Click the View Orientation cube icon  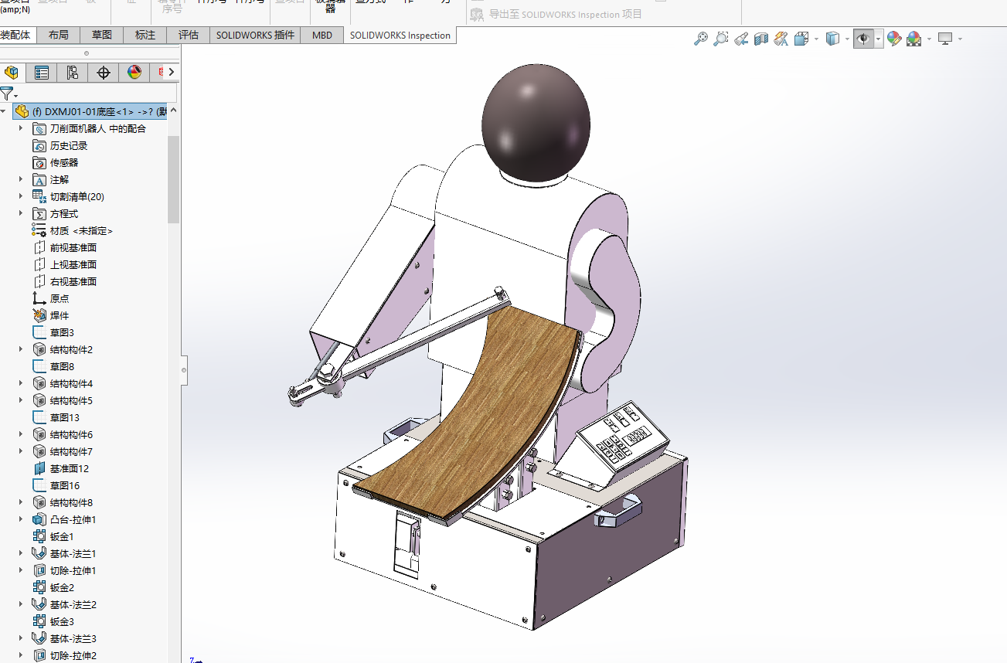pyautogui.click(x=801, y=39)
